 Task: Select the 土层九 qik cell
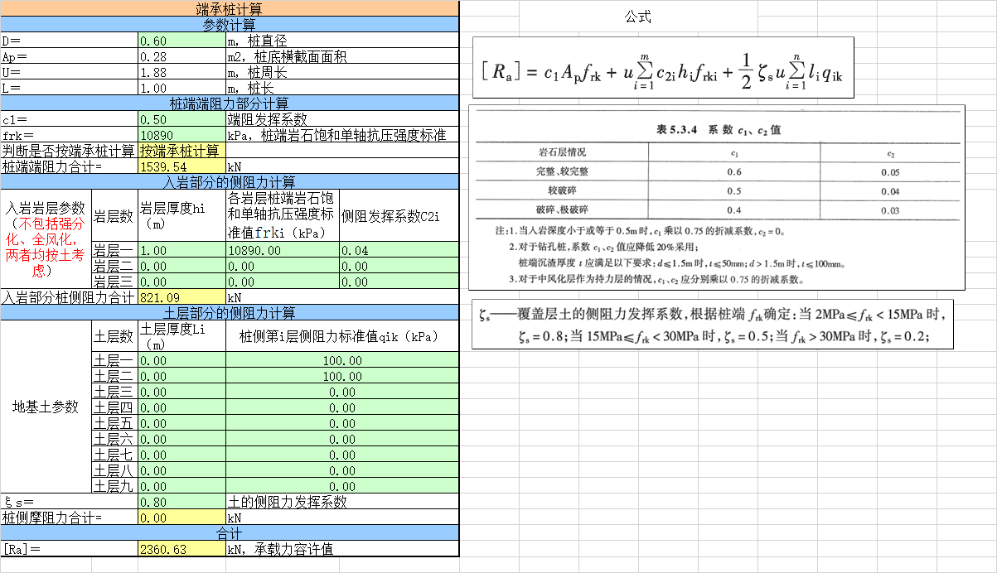(342, 486)
